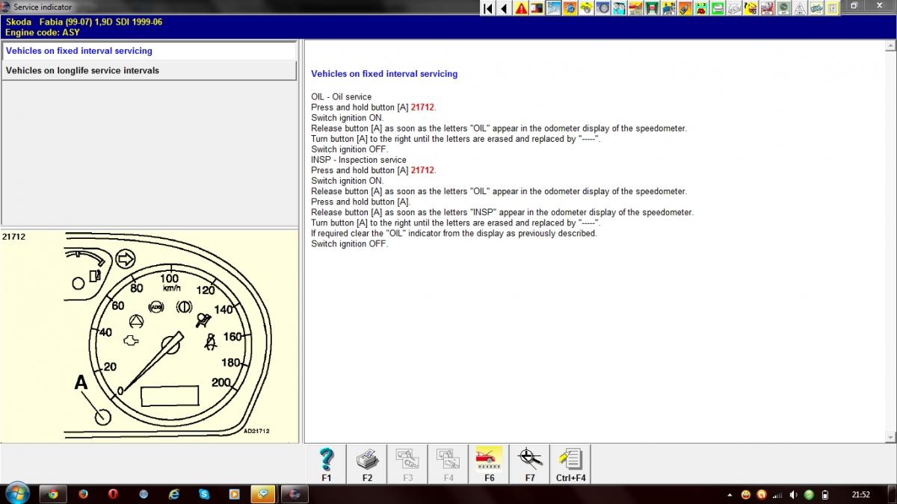Viewport: 897px width, 504px height.
Task: Open the media player taskbar icon
Action: [234, 494]
